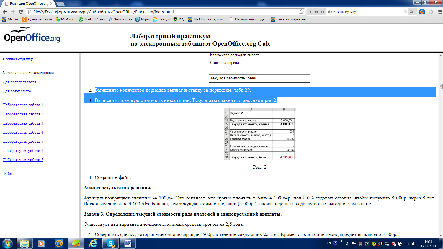
Task: Open the Файлы link in sidebar
Action: pos(9,173)
